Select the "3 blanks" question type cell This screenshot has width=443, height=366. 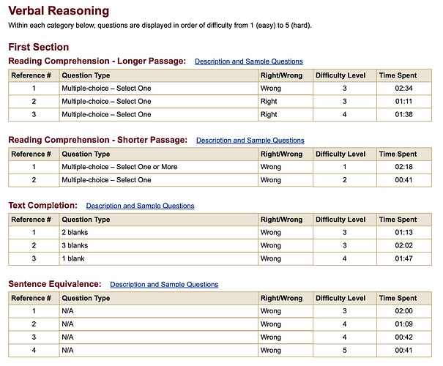click(x=75, y=245)
